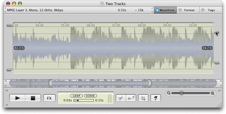Stop playback with the Stop button
Viewport: 226px width, 114px height.
point(33,98)
